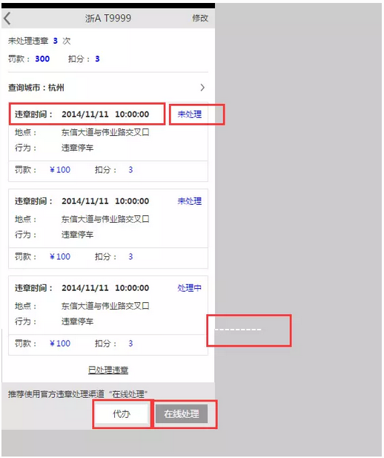384x458 pixels.
Task: Select the 未处理 status in second violation card
Action: 189,201
